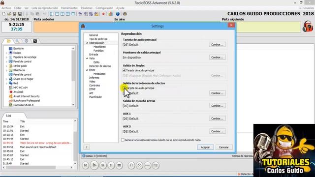Click the Next track playback button

tap(103, 165)
